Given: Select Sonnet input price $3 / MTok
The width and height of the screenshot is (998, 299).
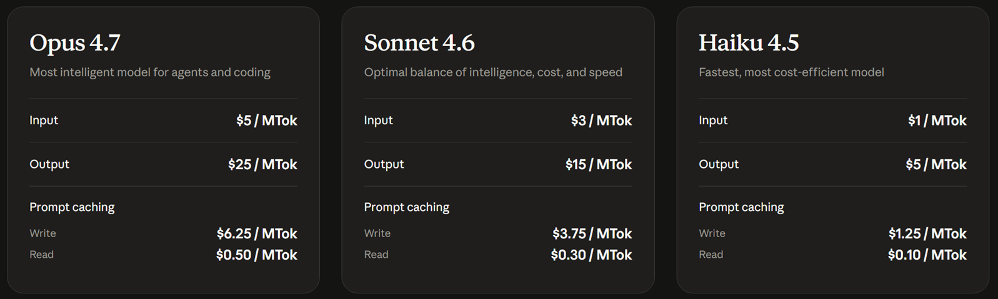Looking at the screenshot, I should (x=601, y=120).
